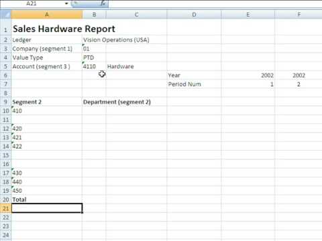Select column A header
Screen dimensions: 322x241
tap(47, 15)
